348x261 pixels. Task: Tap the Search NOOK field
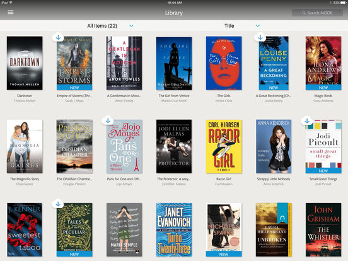point(317,13)
